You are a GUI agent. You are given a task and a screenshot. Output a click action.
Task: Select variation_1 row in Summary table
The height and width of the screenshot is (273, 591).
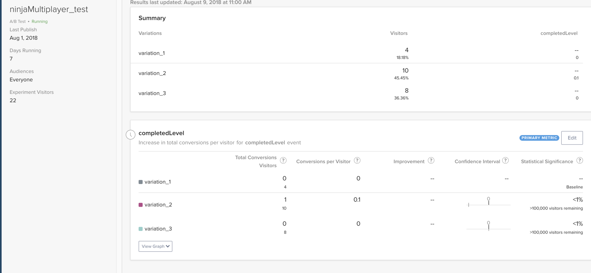(x=152, y=53)
